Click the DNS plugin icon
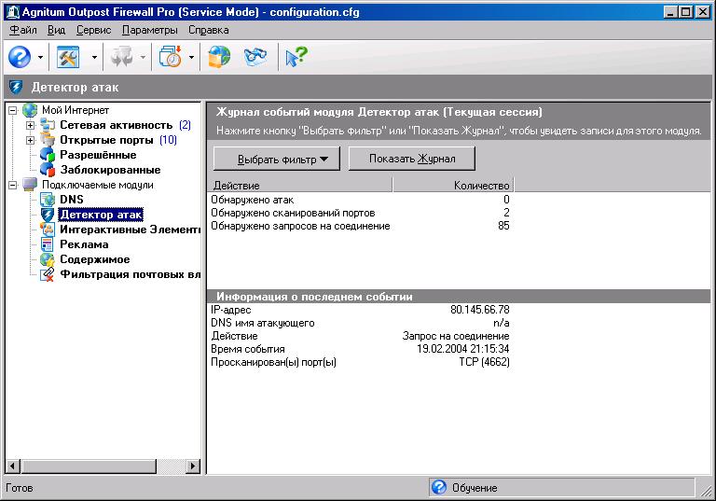Screen dimensions: 716x501 click(x=47, y=200)
